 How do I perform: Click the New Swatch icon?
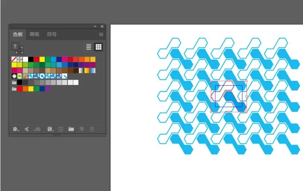point(82,129)
